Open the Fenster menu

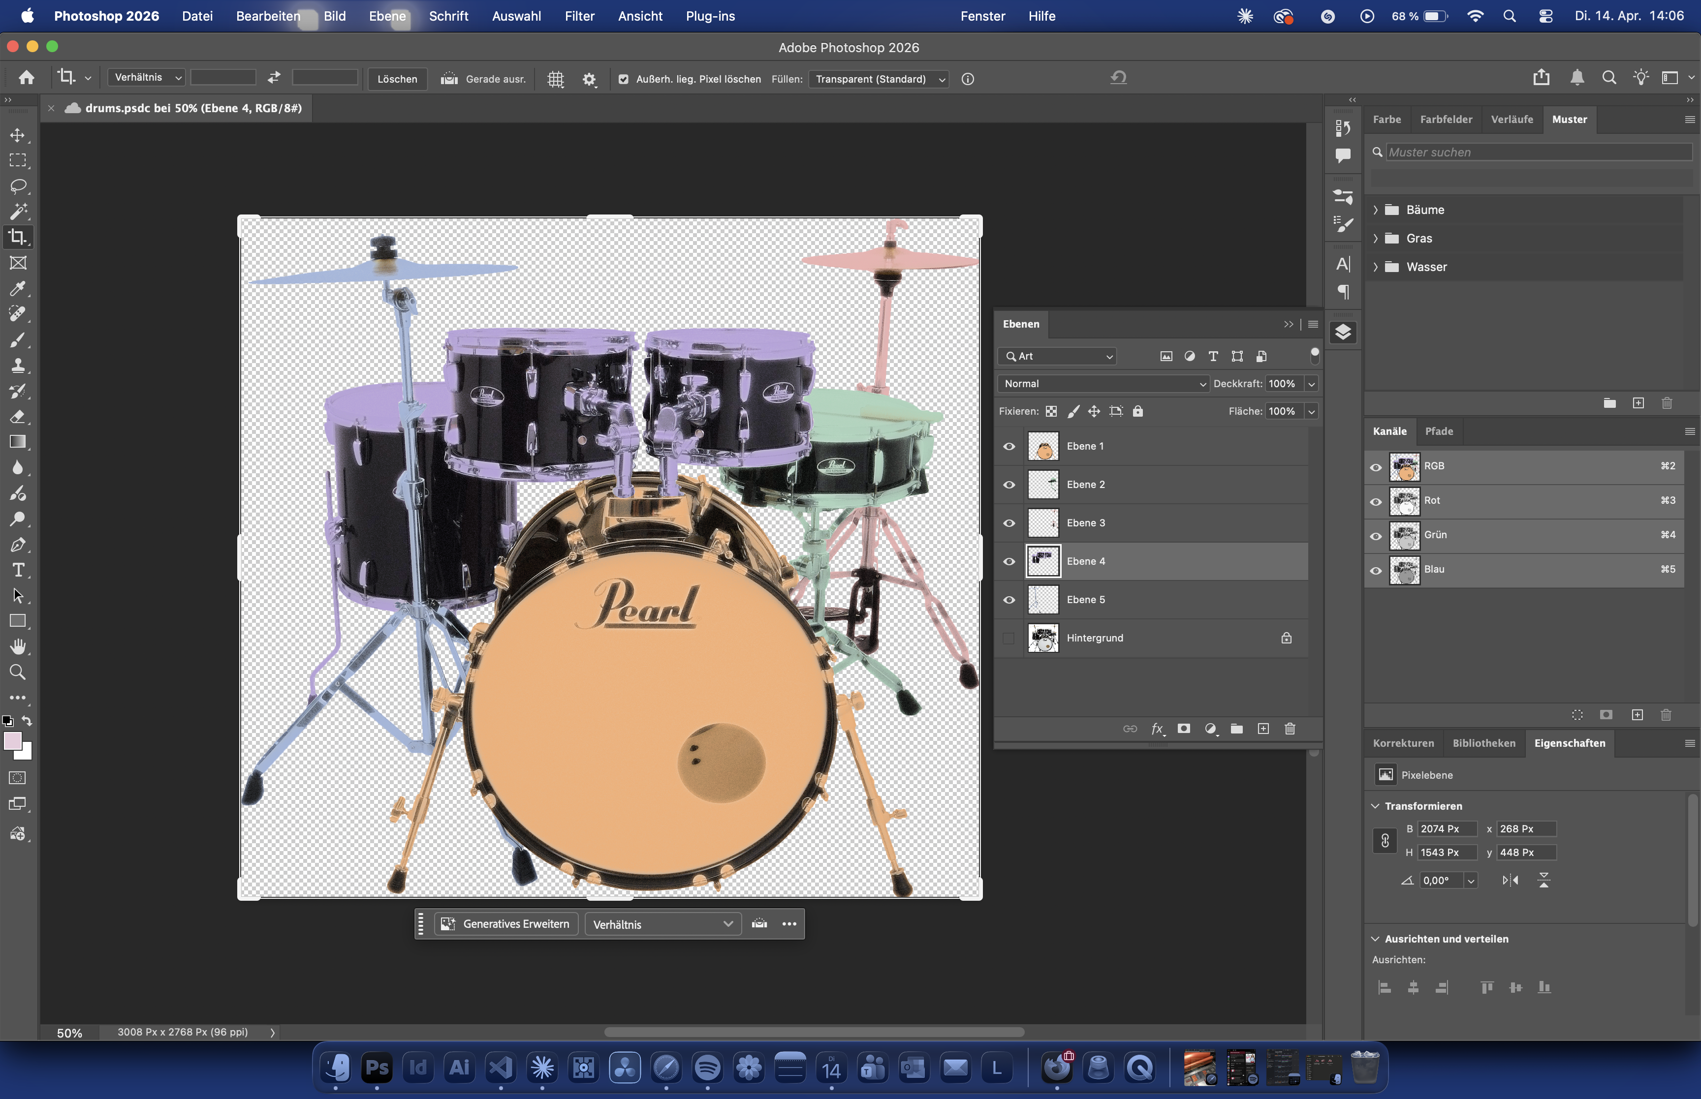point(983,16)
